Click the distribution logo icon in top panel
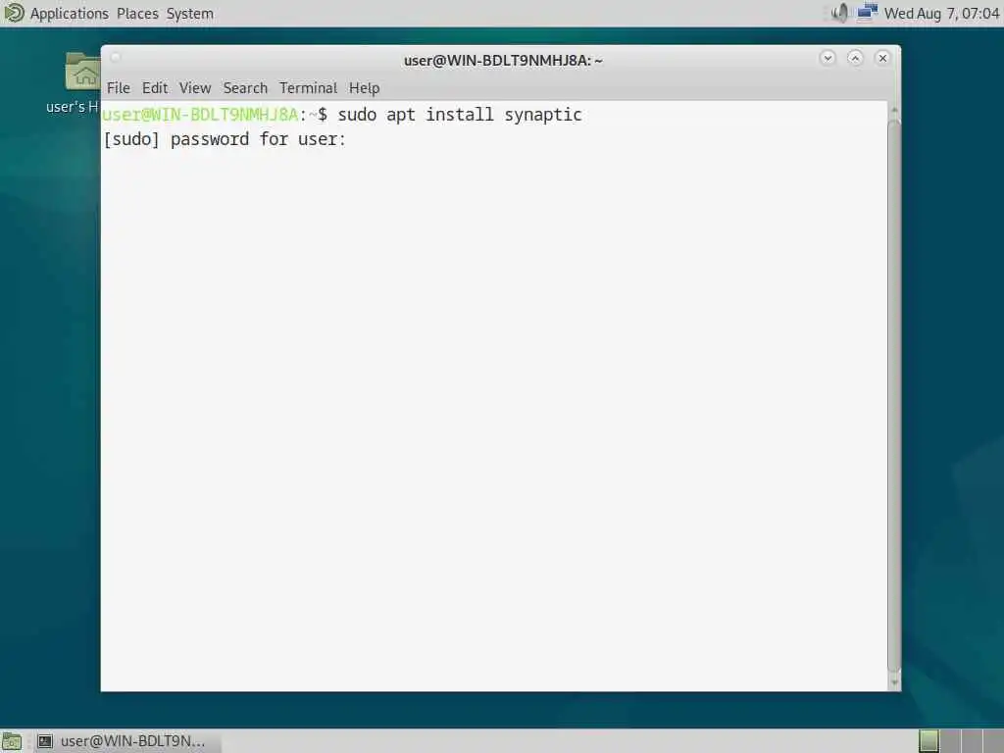This screenshot has width=1004, height=753. pyautogui.click(x=14, y=13)
